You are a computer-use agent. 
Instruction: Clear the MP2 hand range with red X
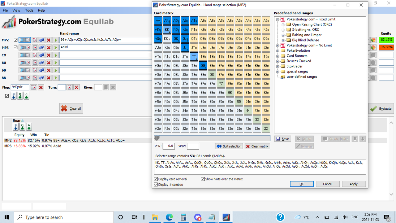[x=48, y=40]
